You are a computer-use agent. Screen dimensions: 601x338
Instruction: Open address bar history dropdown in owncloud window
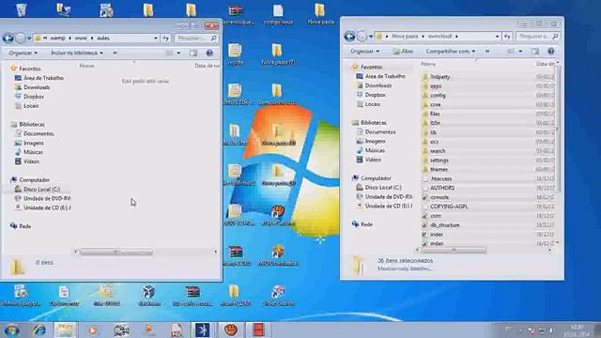pos(497,37)
